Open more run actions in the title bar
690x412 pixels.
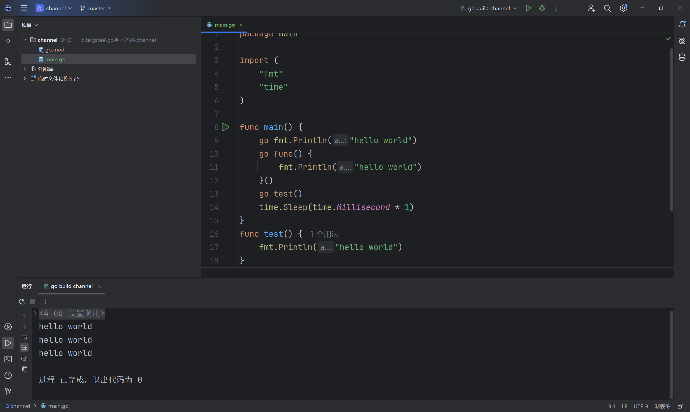(556, 8)
